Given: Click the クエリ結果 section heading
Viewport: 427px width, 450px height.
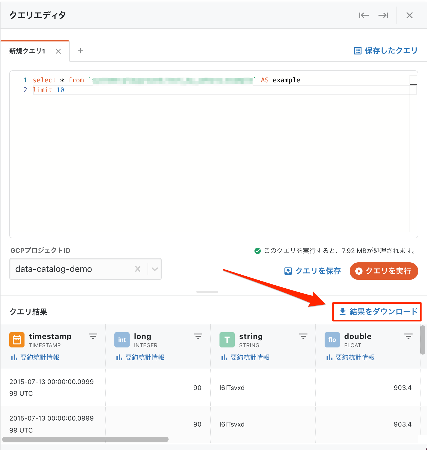Looking at the screenshot, I should pyautogui.click(x=28, y=312).
